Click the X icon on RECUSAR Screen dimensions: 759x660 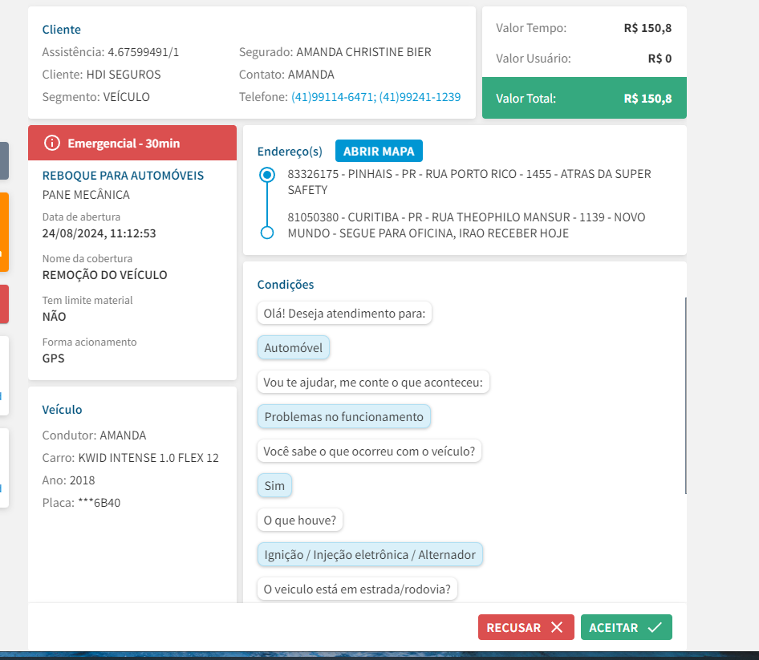(x=557, y=627)
